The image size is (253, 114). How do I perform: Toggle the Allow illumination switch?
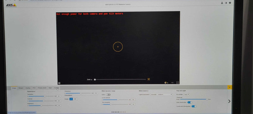190,102
